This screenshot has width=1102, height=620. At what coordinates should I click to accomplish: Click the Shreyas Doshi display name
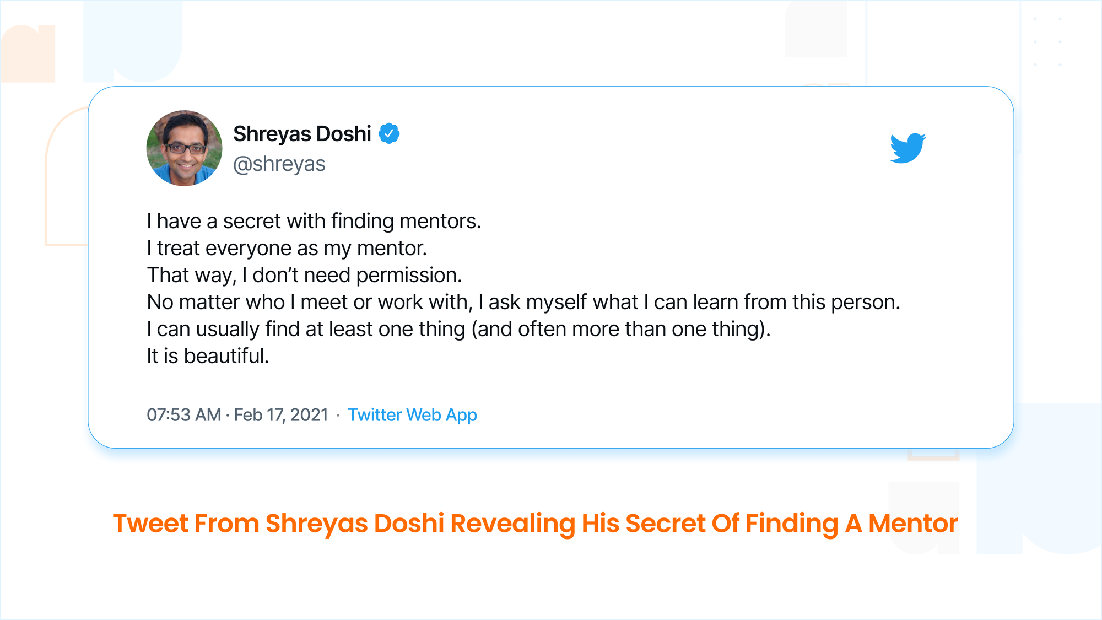[302, 134]
